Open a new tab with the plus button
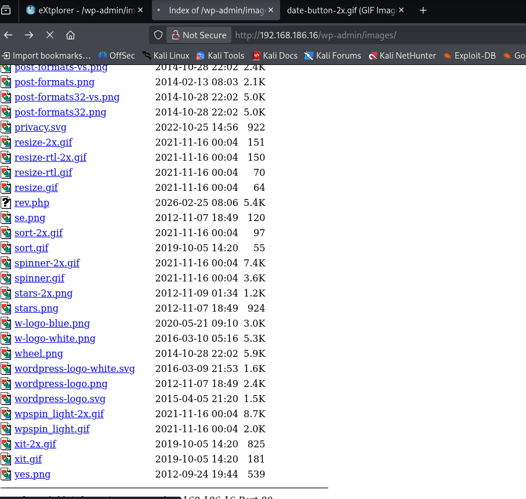This screenshot has height=499, width=526. coord(423,10)
